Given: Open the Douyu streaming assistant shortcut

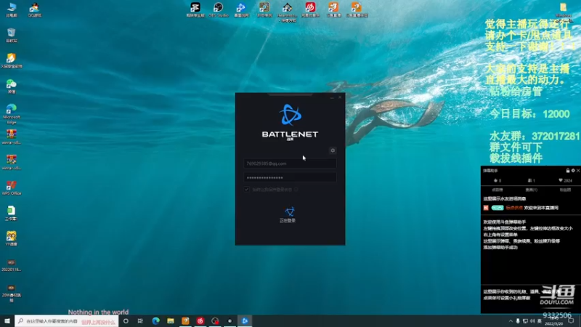Looking at the screenshot, I should (357, 9).
